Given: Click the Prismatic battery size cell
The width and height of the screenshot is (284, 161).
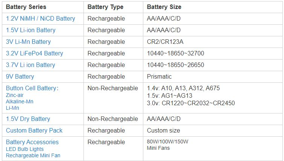Looking at the screenshot, I should 159,76.
